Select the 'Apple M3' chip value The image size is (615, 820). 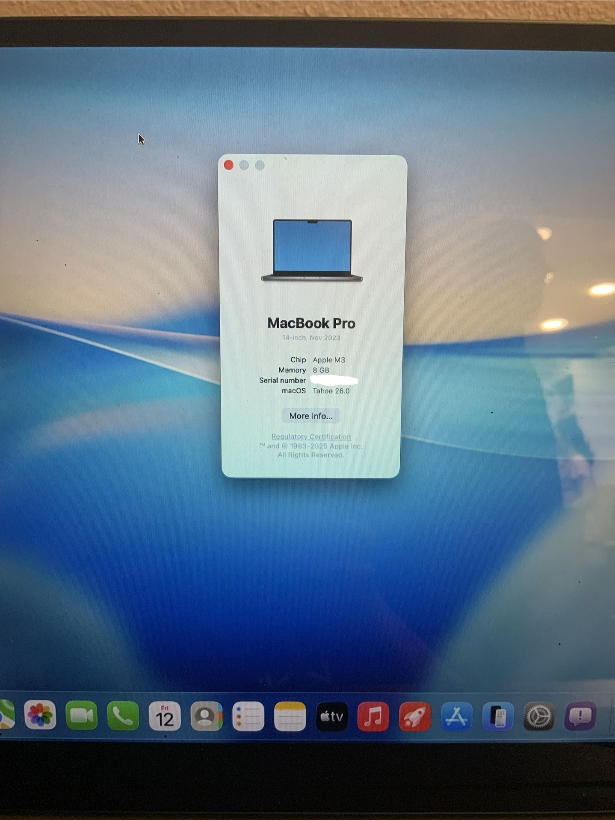click(x=328, y=360)
